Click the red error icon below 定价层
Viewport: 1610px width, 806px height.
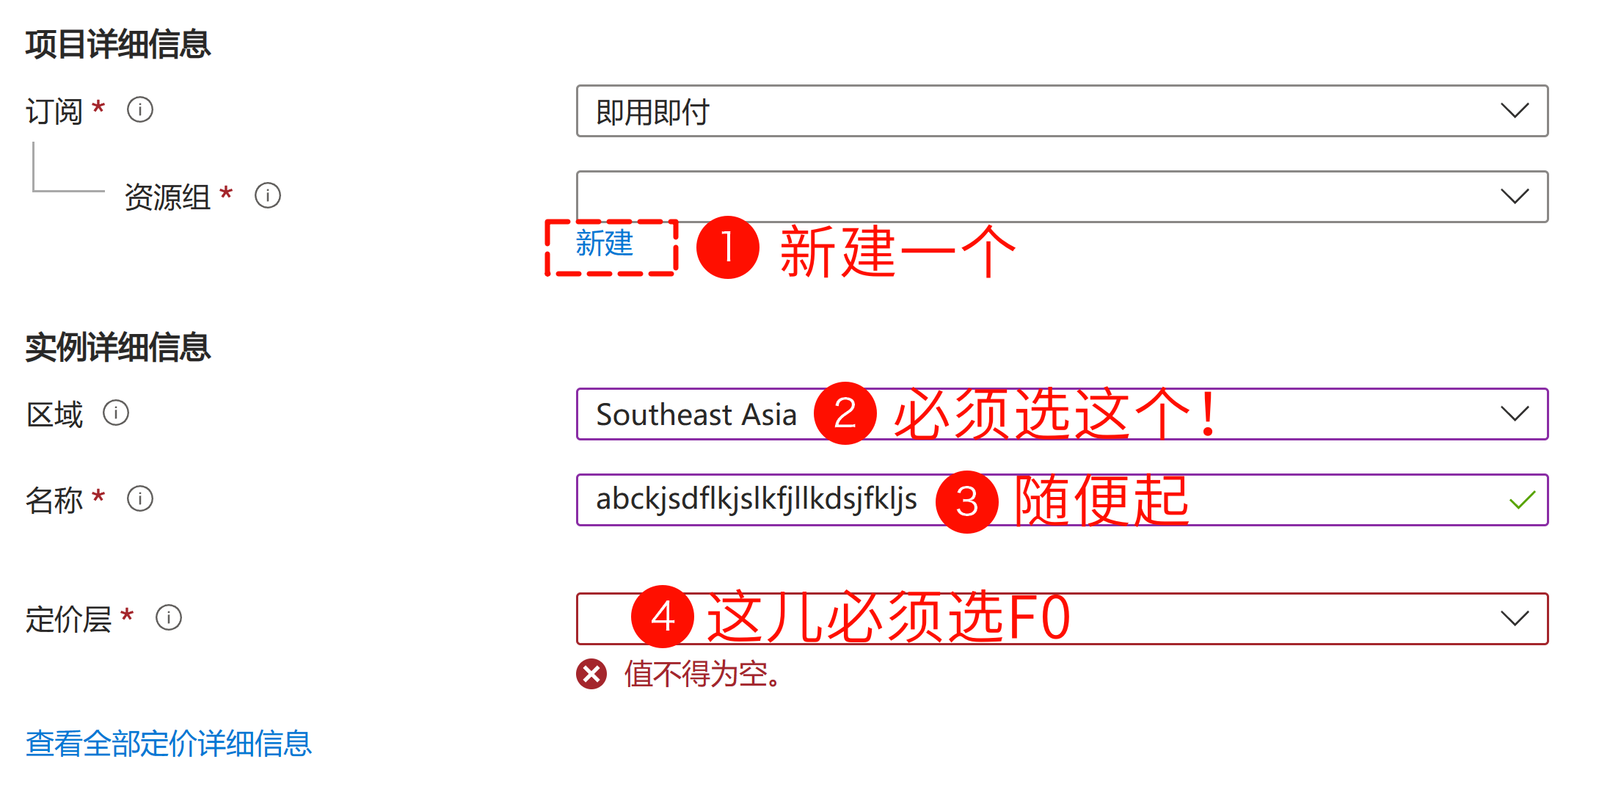click(591, 674)
